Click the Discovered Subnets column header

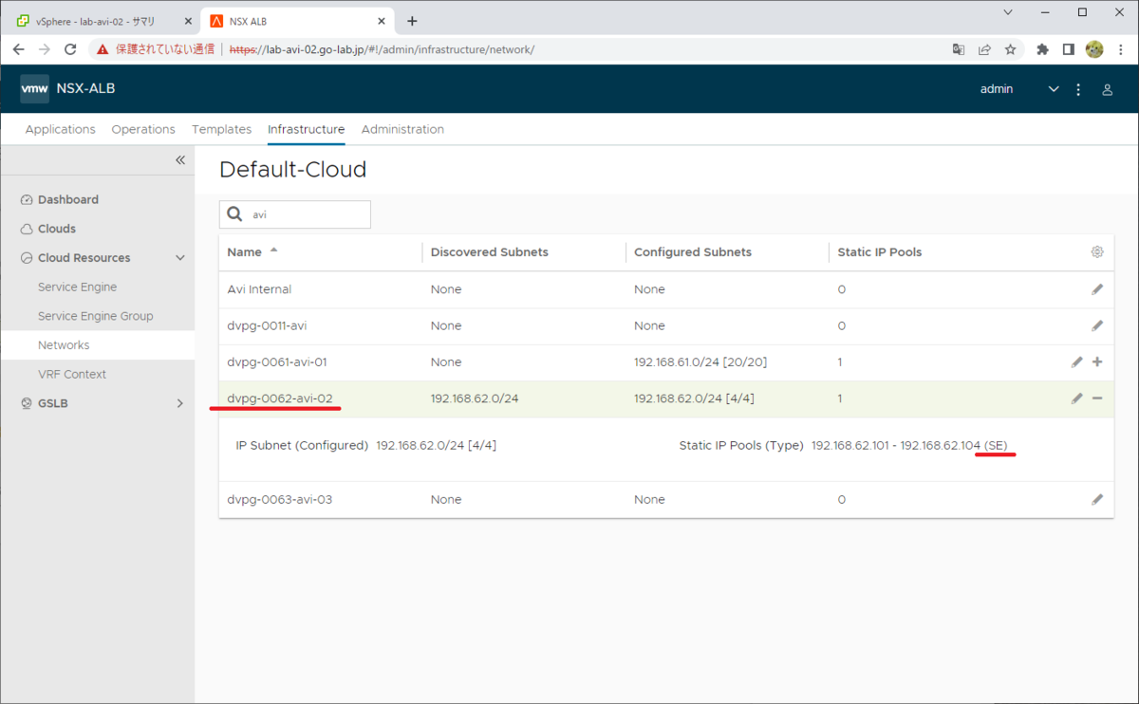(x=490, y=252)
